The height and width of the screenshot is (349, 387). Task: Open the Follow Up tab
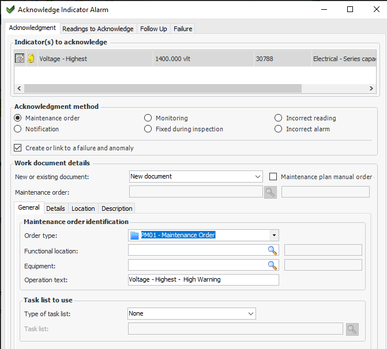coord(153,29)
